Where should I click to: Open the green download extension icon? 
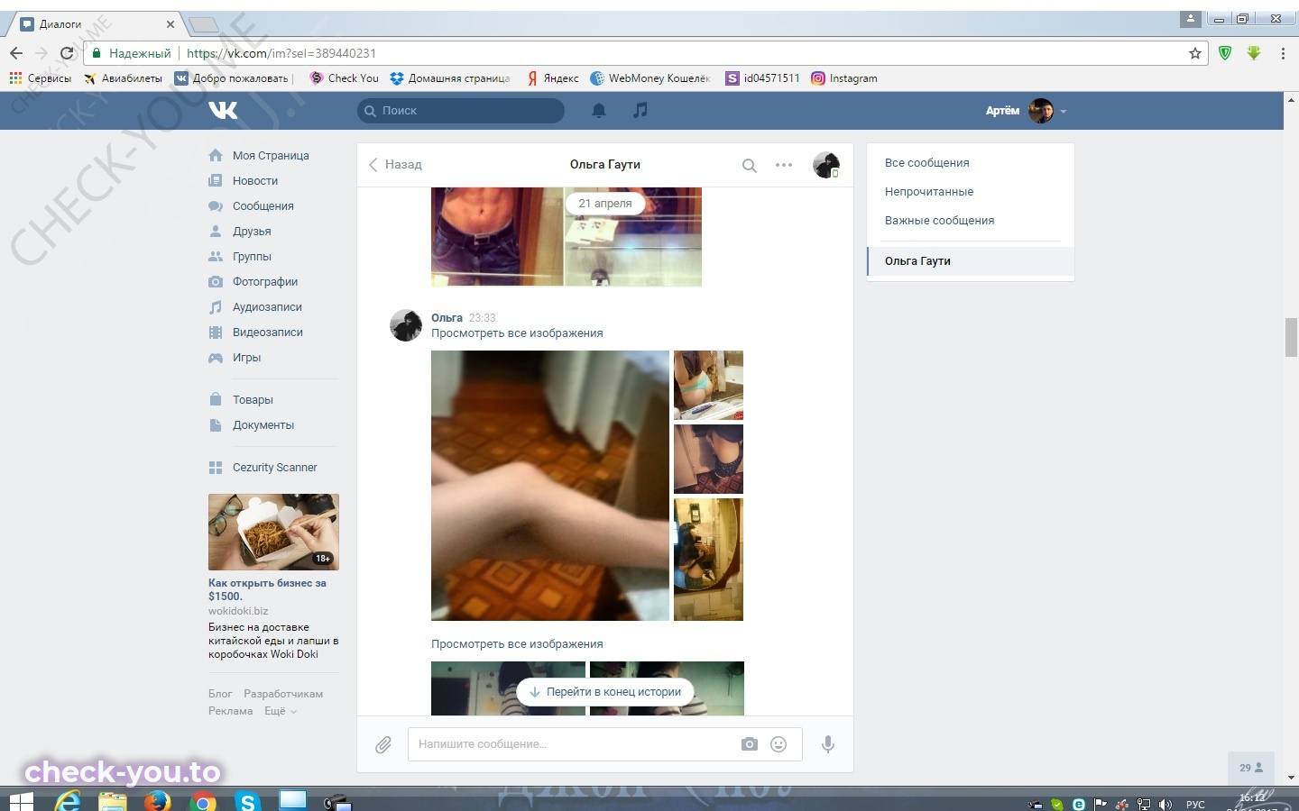(1254, 53)
